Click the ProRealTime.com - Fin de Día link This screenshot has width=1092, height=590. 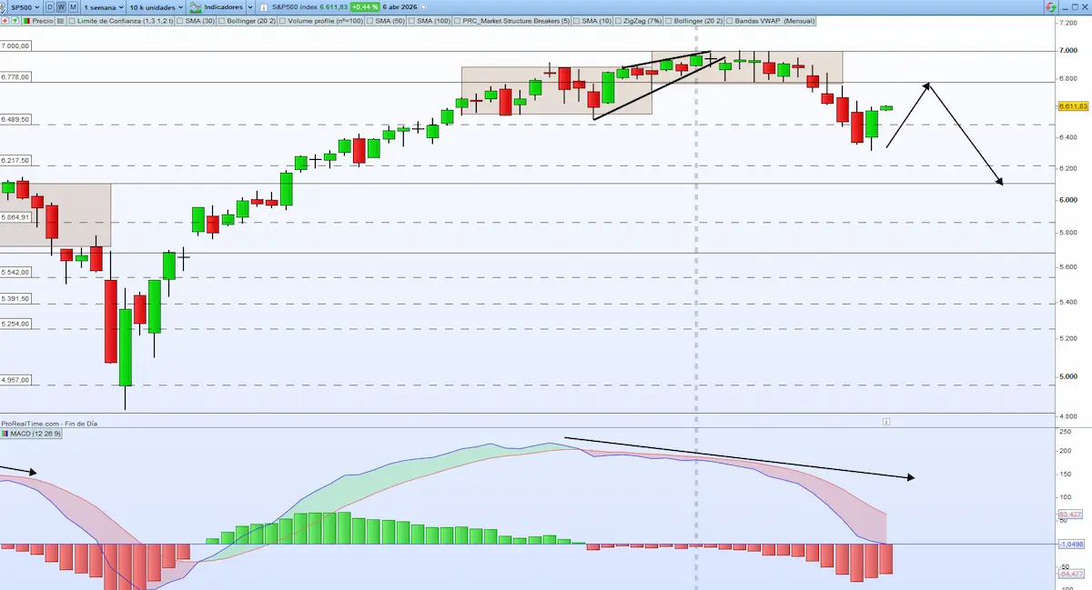click(x=50, y=422)
